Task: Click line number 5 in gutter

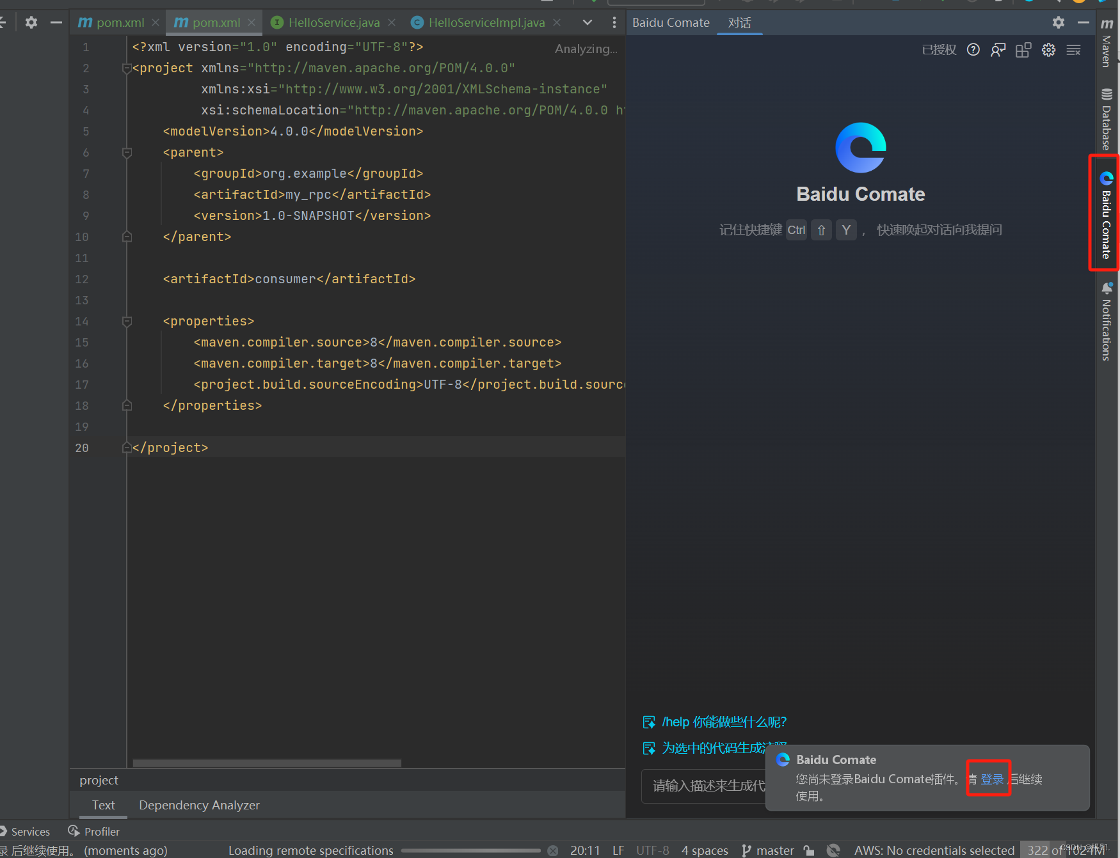Action: [x=86, y=132]
